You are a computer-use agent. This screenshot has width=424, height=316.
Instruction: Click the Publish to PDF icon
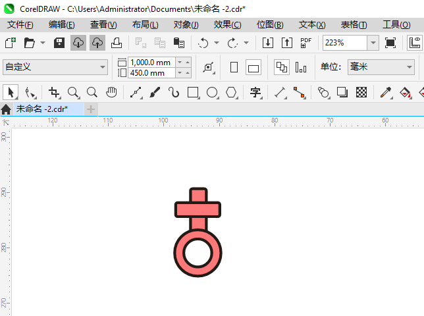pos(306,43)
